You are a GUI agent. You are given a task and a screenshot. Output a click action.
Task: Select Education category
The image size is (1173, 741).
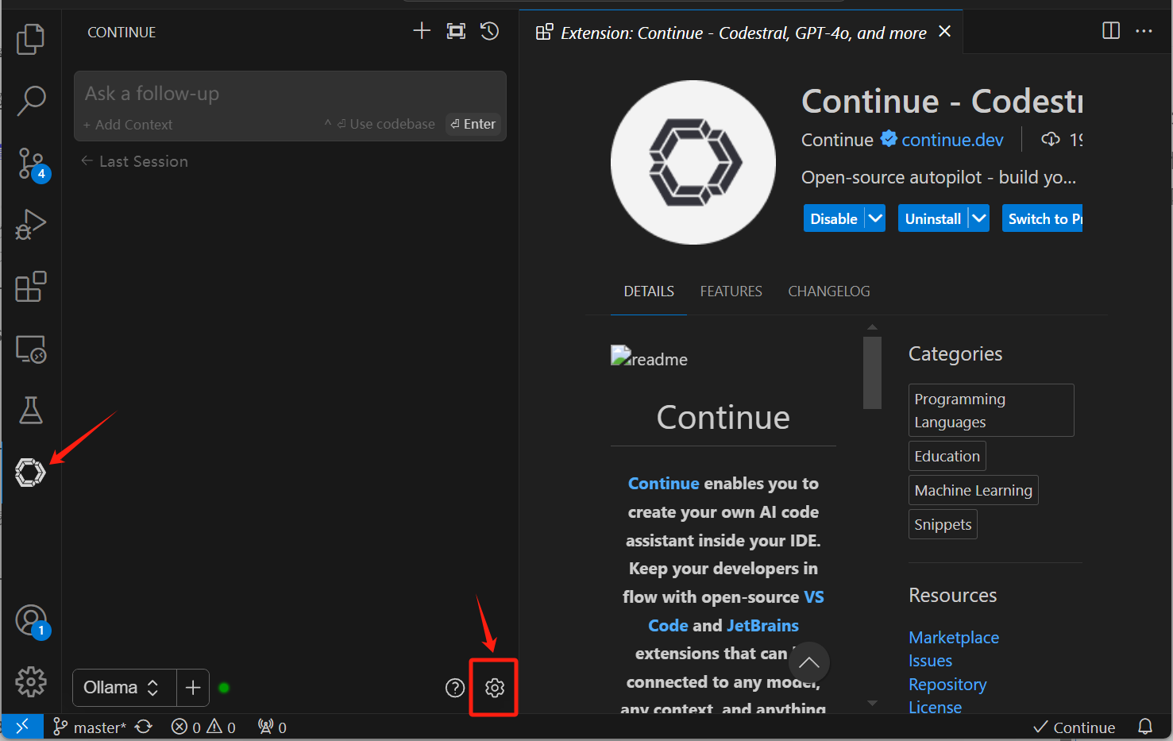(x=947, y=457)
